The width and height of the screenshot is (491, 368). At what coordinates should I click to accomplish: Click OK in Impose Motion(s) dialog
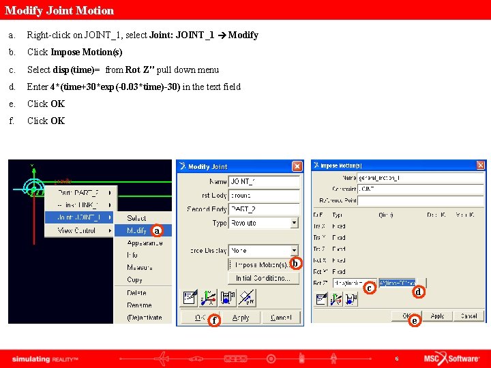point(406,316)
